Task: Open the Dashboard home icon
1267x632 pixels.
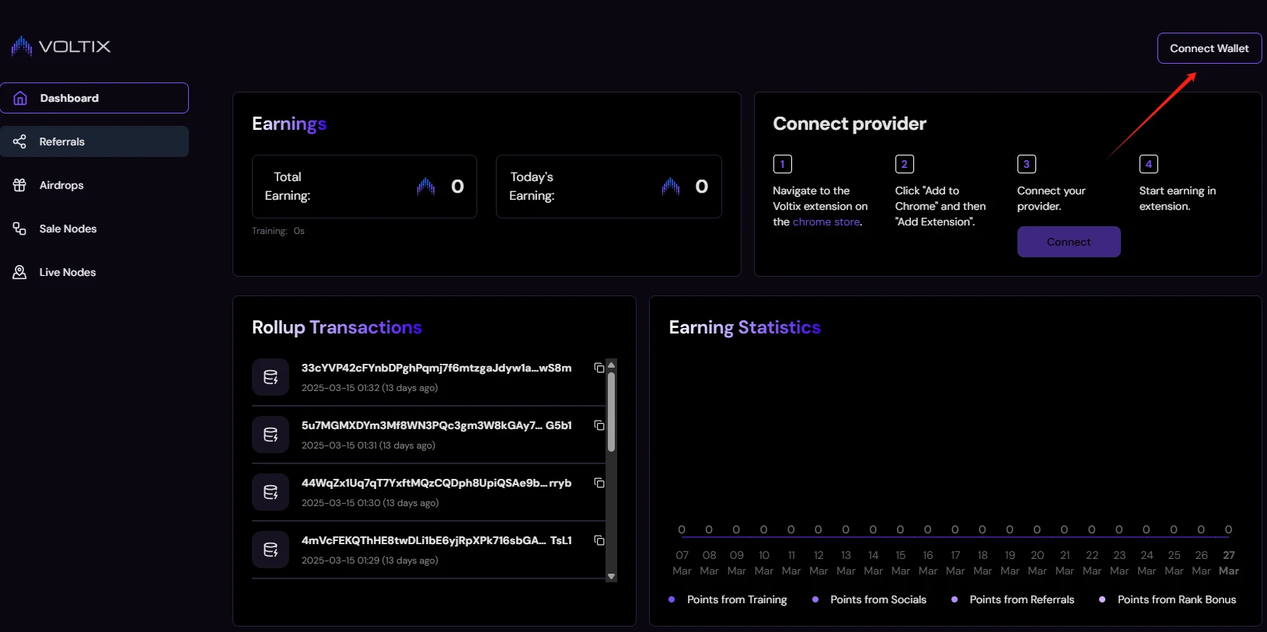Action: pos(20,98)
